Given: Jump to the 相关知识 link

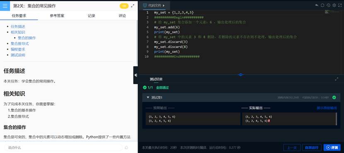Looking at the screenshot, I should coord(18,32).
